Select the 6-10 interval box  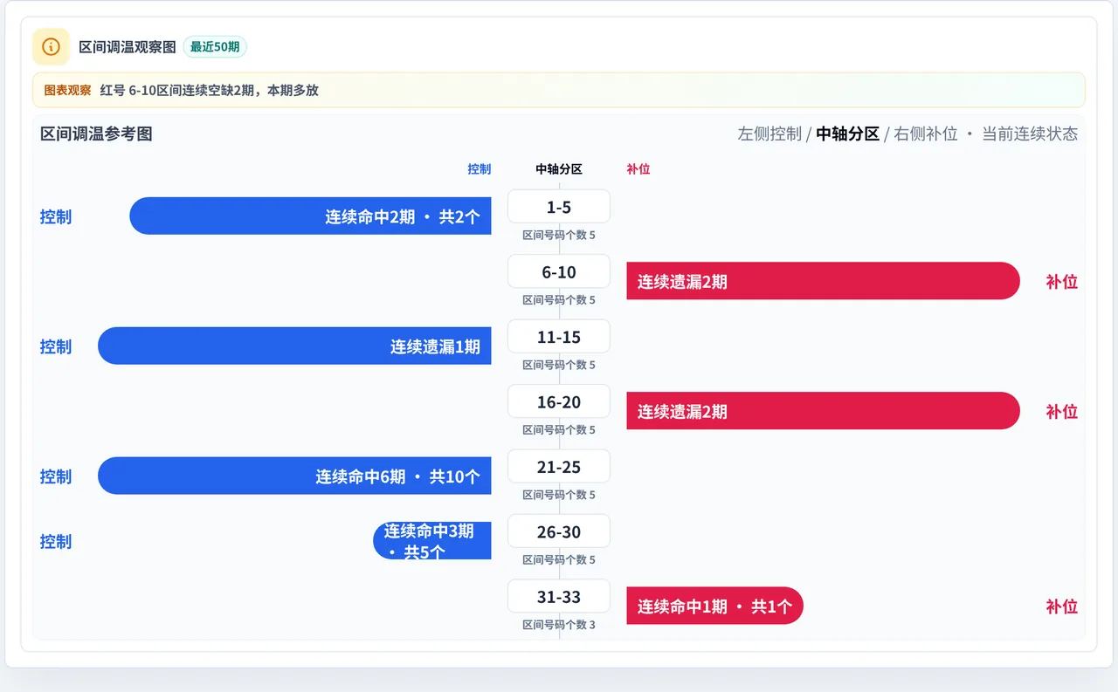point(559,271)
